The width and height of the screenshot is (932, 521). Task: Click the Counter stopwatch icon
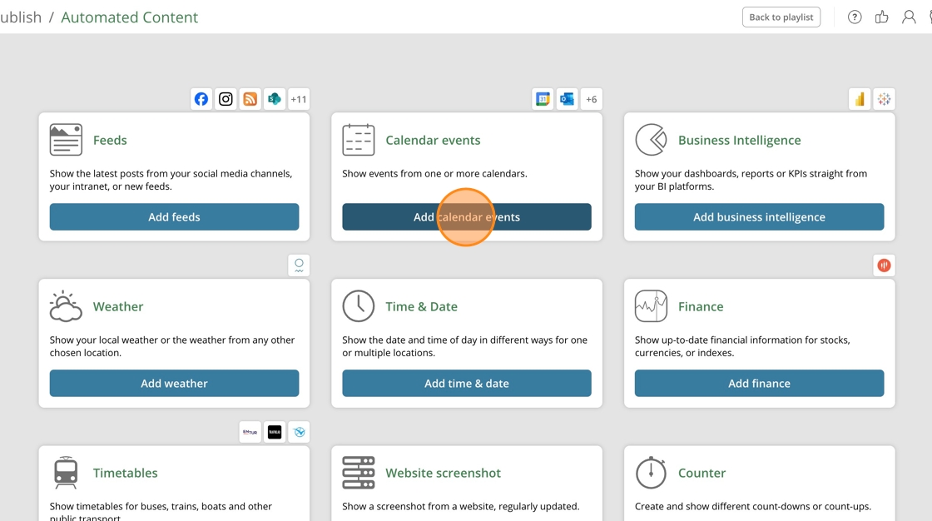[x=651, y=473]
